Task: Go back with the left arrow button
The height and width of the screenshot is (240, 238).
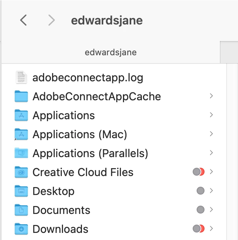Action: click(x=23, y=20)
